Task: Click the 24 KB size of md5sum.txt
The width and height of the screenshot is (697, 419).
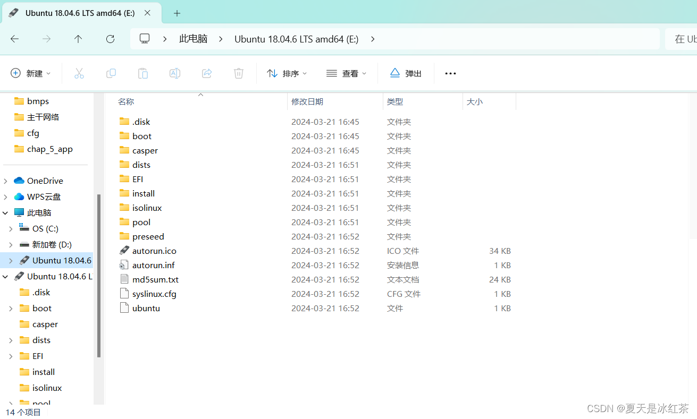Action: [500, 279]
